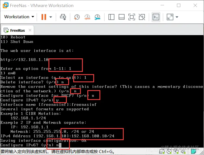Toggle the thumbnail bar view
Screen dimensions: 204x155
click(121, 17)
